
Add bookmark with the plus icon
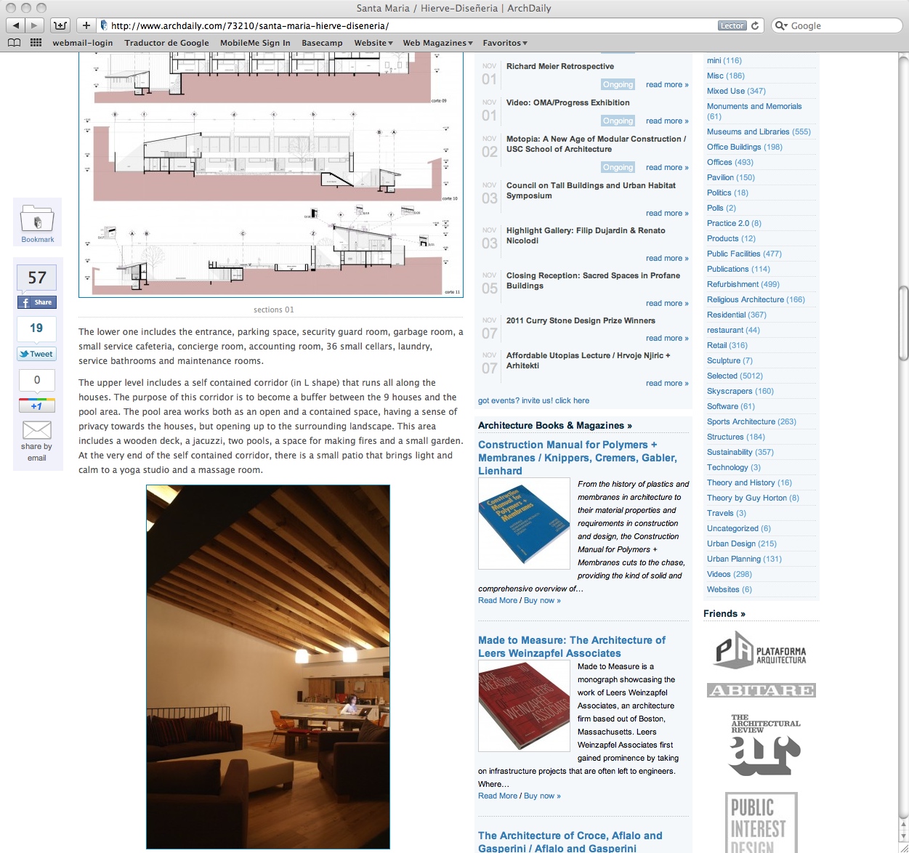coord(86,25)
